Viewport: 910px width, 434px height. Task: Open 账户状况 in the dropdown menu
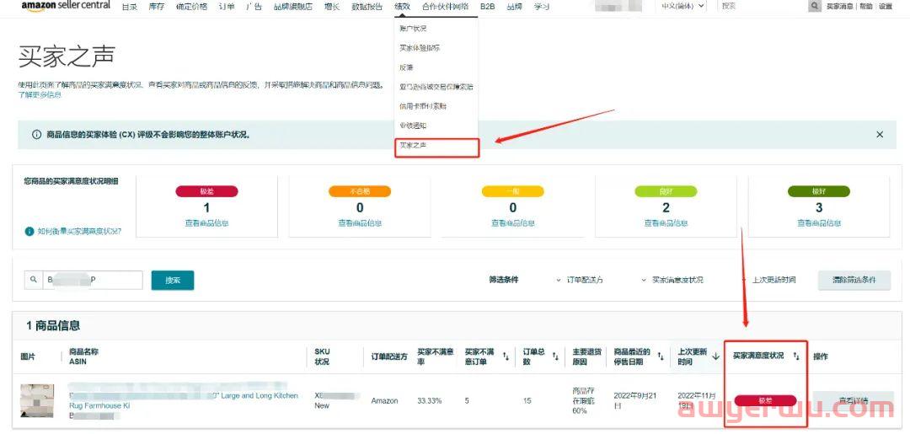pyautogui.click(x=413, y=29)
